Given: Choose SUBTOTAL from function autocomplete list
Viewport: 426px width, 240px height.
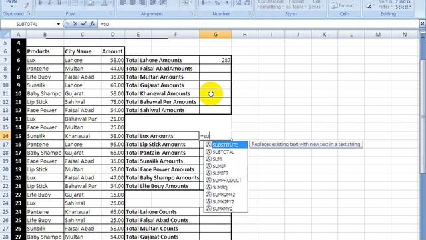Looking at the screenshot, I should pos(226,152).
